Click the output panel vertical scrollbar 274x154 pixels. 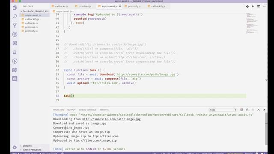[266, 129]
